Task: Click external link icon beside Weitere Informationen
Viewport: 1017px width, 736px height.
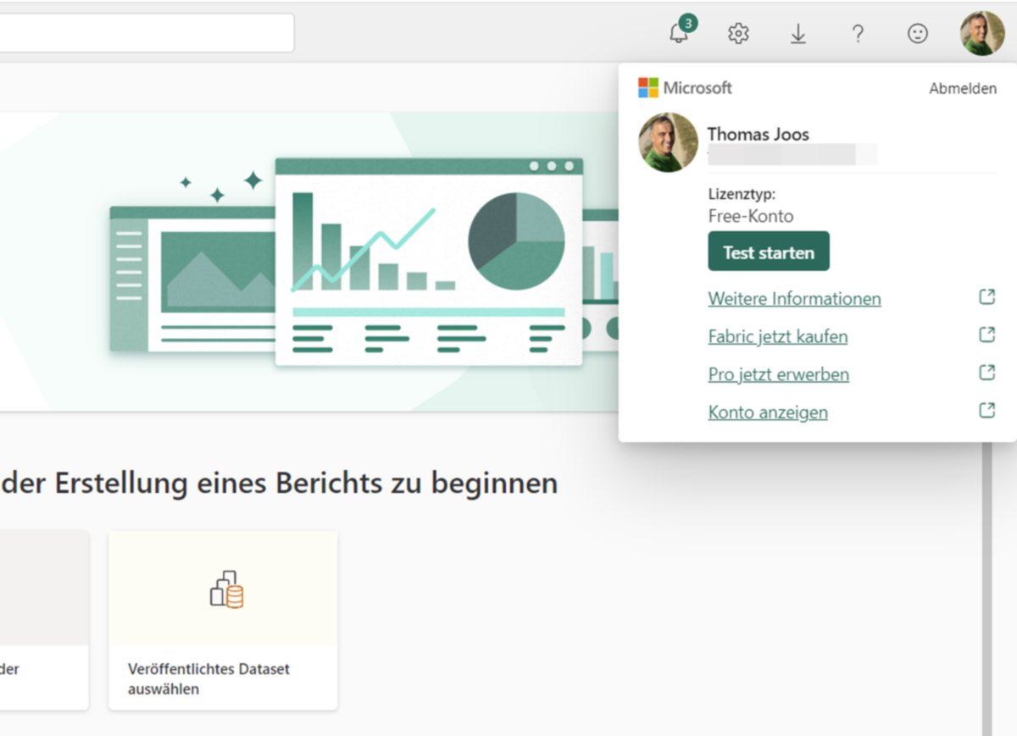Action: click(986, 297)
